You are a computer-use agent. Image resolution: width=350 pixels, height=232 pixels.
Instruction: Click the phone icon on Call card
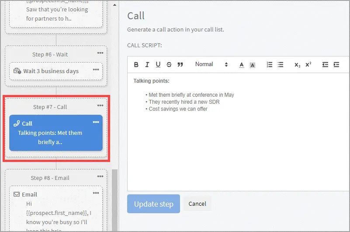(17, 123)
